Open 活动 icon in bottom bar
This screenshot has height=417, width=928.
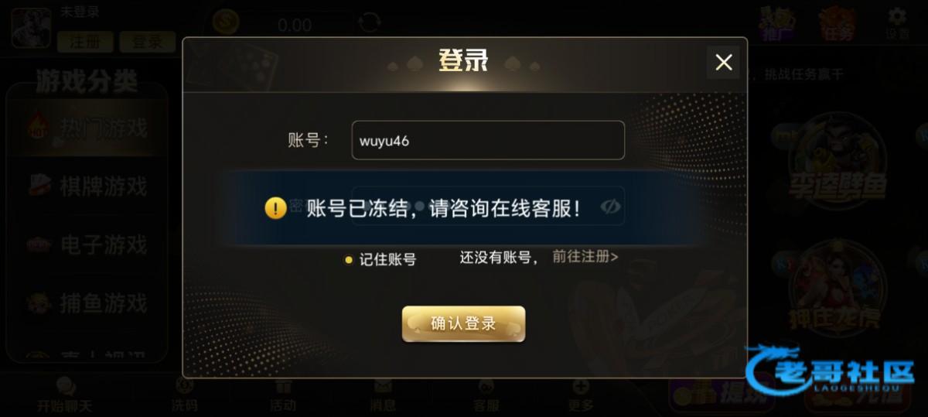pos(283,395)
